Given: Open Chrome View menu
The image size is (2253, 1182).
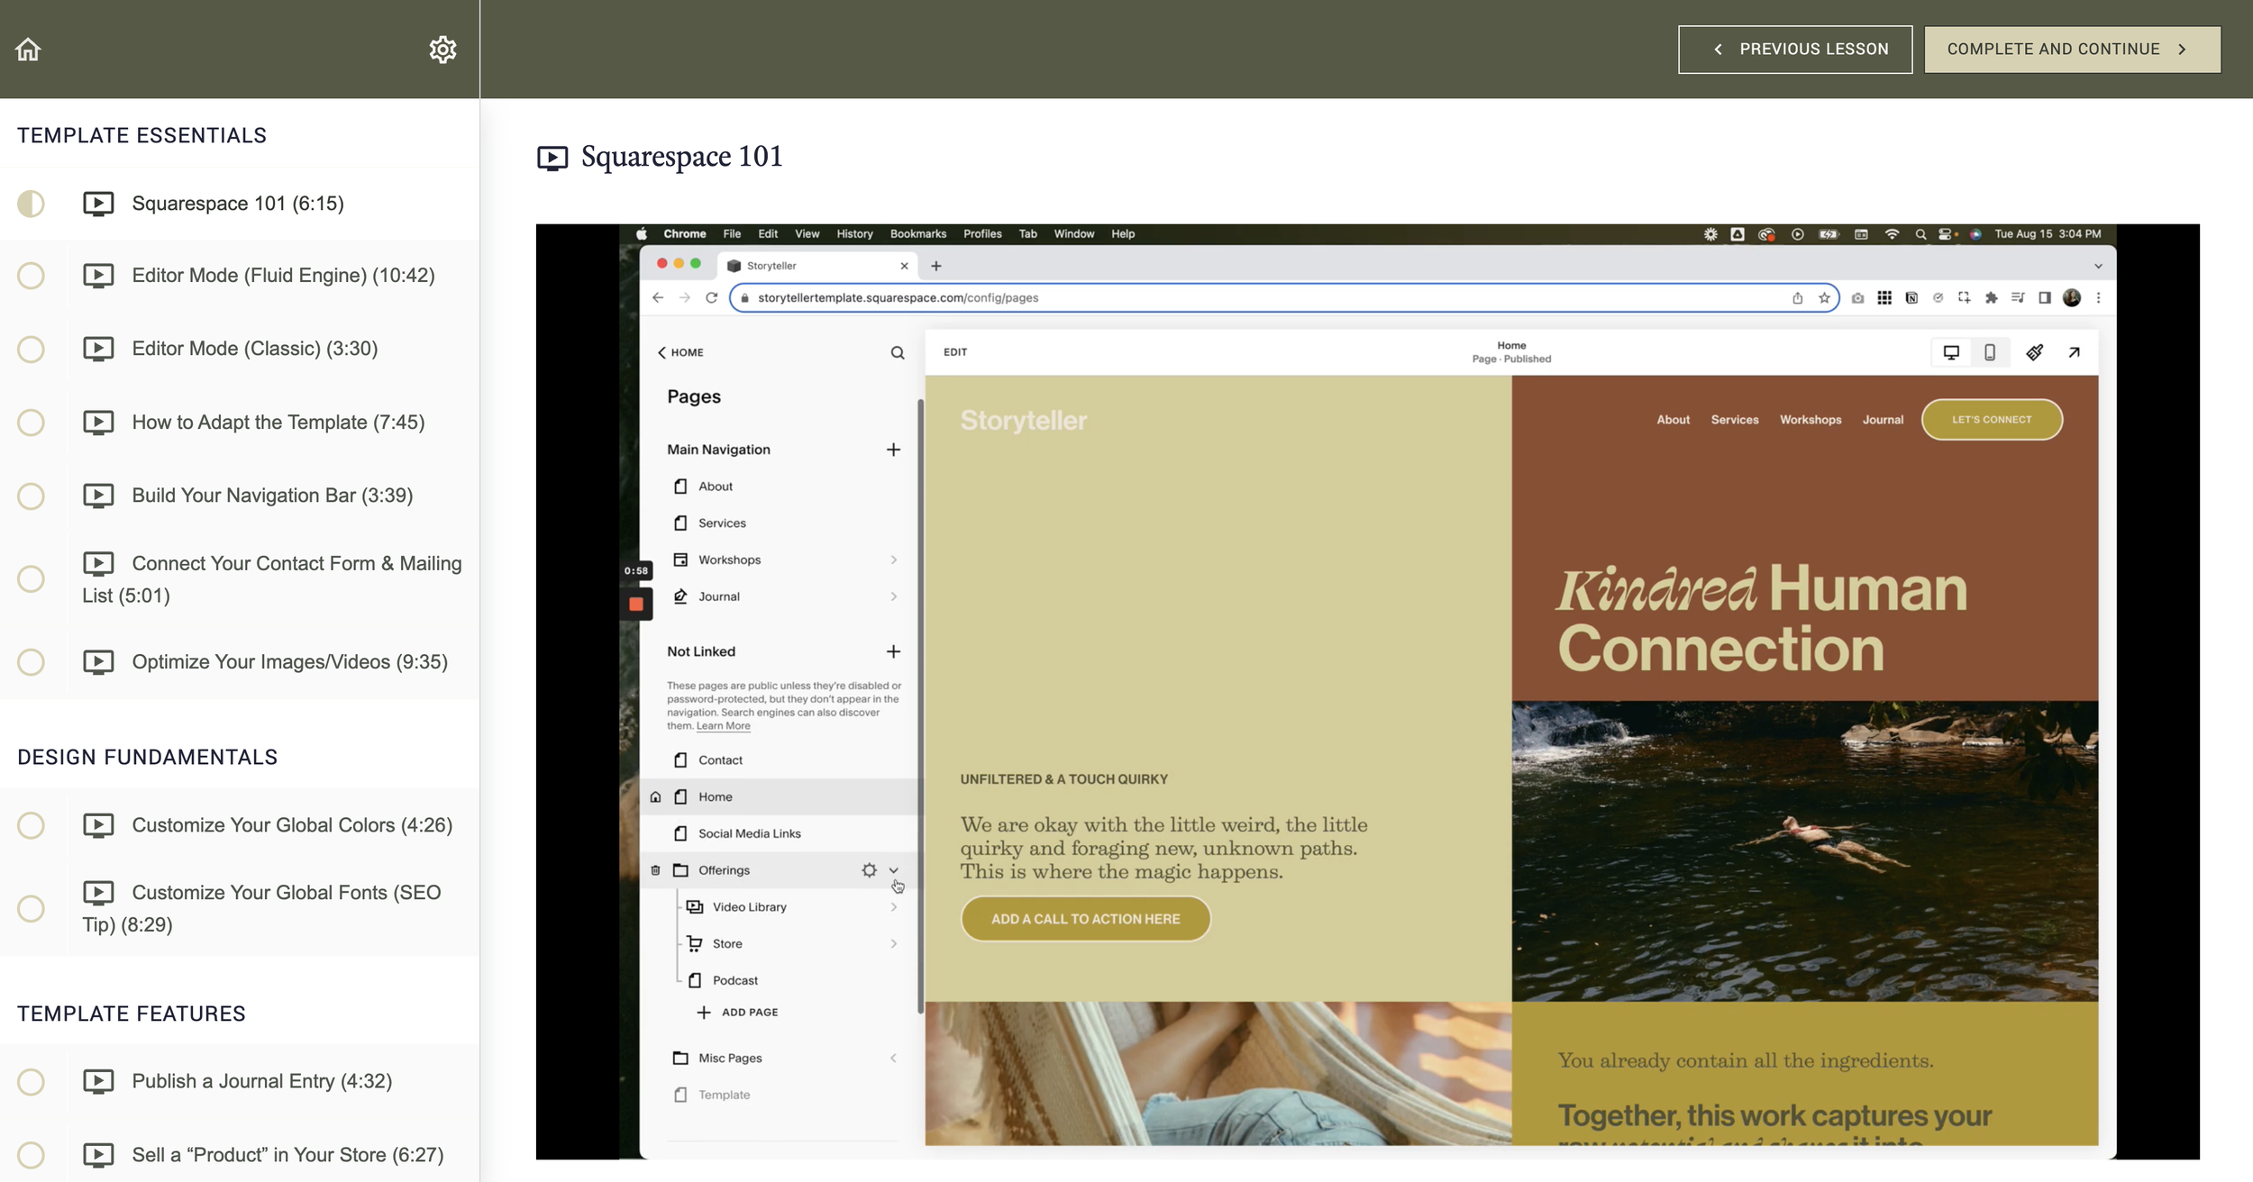Looking at the screenshot, I should (x=807, y=234).
